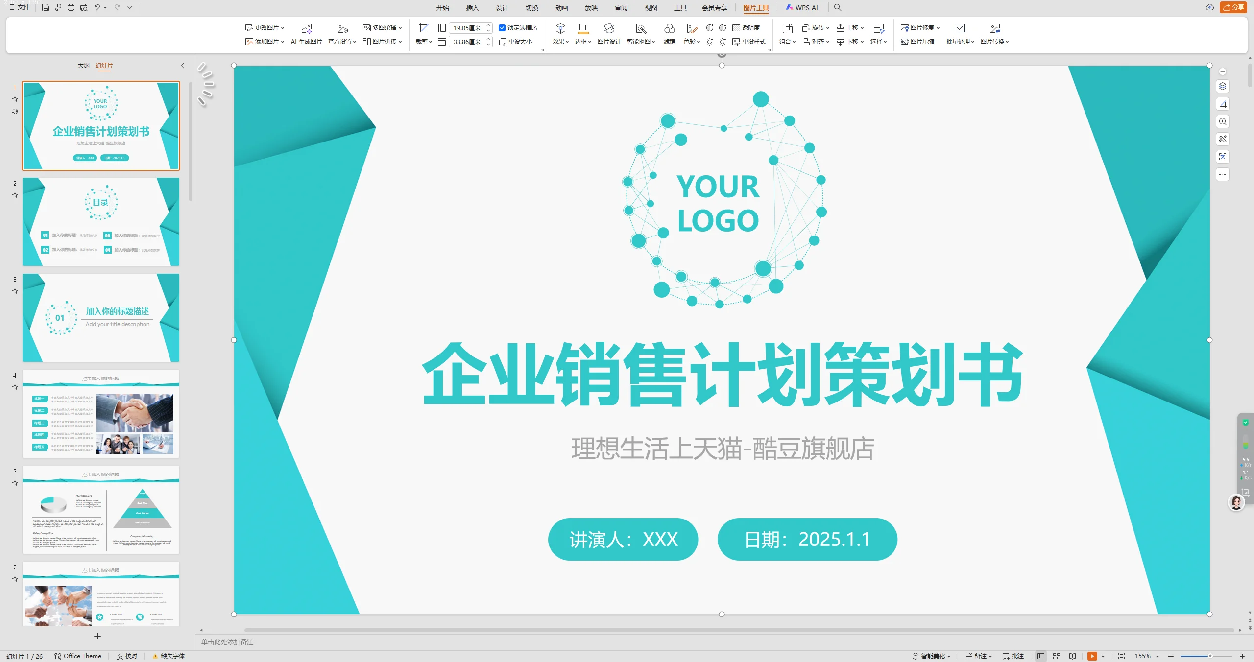
Task: Click the more options ellipsis in side panel
Action: coord(1223,174)
